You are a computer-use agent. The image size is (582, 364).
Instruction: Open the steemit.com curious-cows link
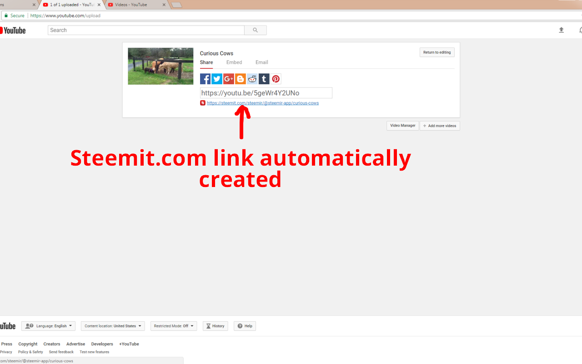(x=263, y=103)
